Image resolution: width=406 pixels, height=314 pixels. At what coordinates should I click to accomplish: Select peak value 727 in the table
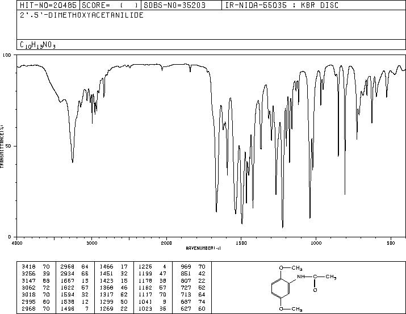click(186, 287)
